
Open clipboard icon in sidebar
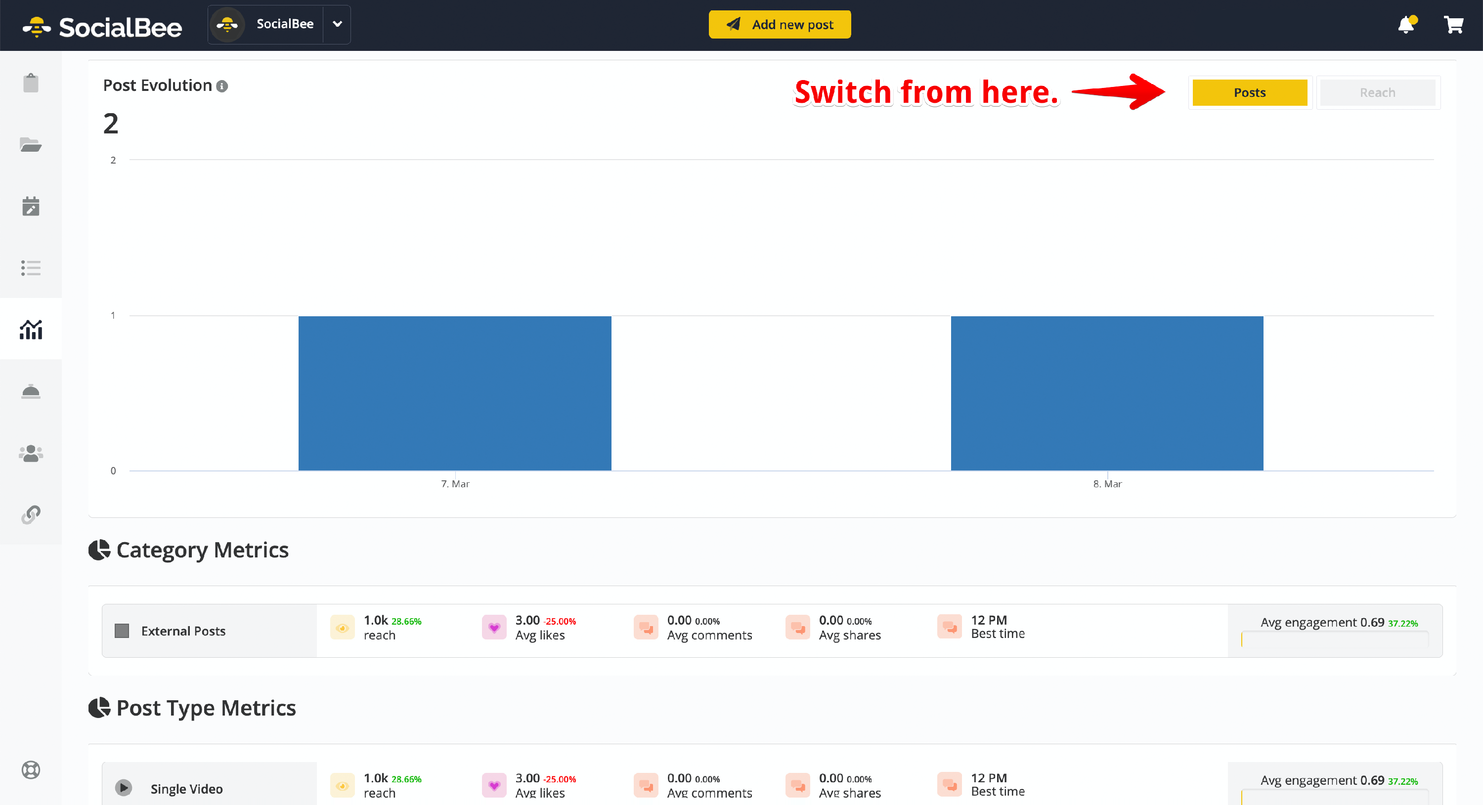(x=31, y=83)
